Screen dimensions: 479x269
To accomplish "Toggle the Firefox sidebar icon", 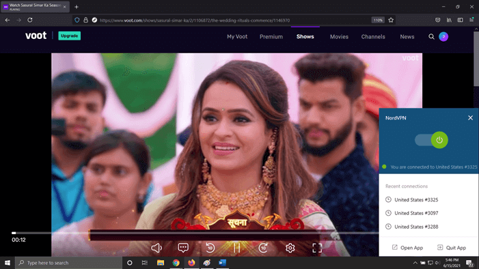I will 461,20.
